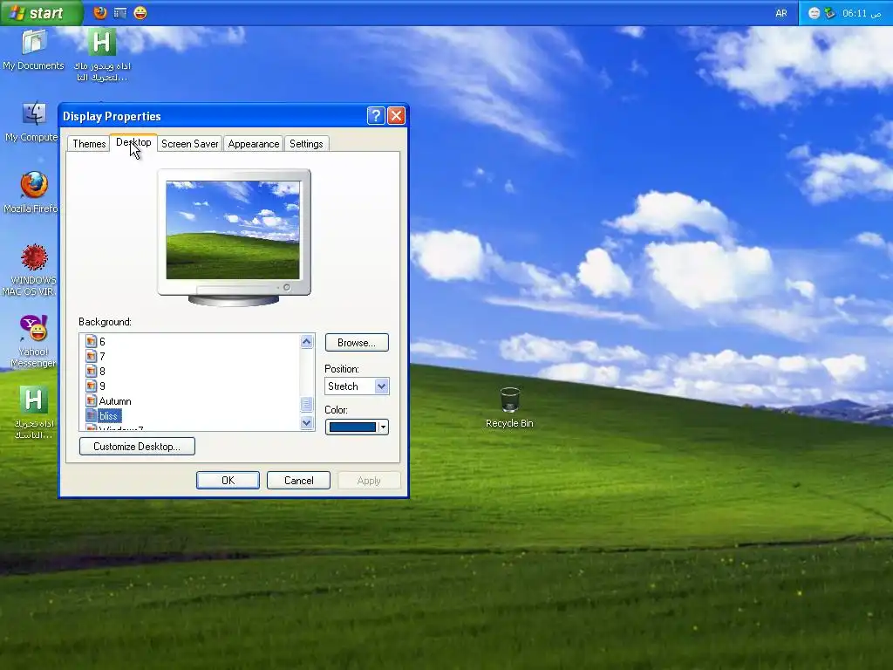Click the image icon beside item 8
This screenshot has width=893, height=670.
point(91,372)
